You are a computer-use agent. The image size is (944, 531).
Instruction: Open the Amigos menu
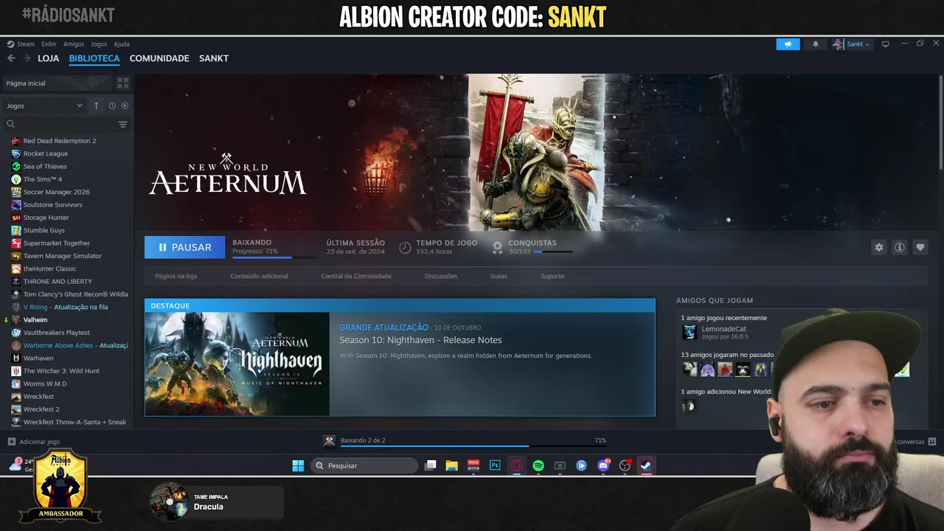[74, 44]
